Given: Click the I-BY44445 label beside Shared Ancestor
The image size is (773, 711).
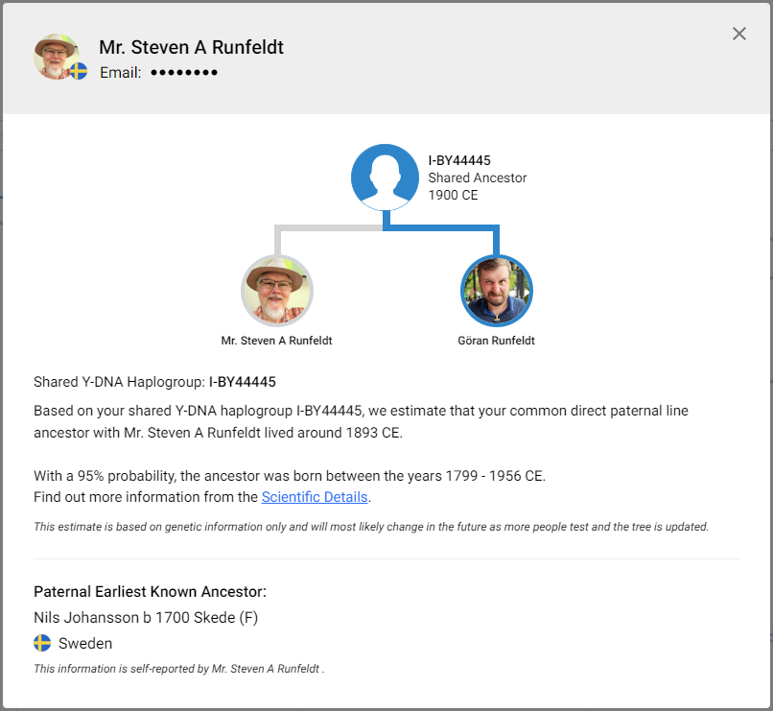Looking at the screenshot, I should click(459, 161).
